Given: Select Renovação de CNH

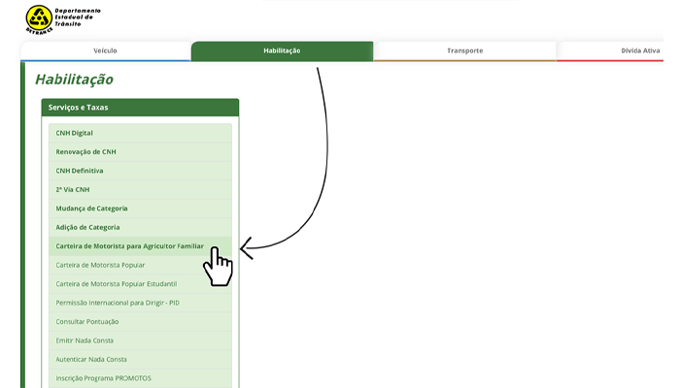Looking at the screenshot, I should [x=140, y=152].
